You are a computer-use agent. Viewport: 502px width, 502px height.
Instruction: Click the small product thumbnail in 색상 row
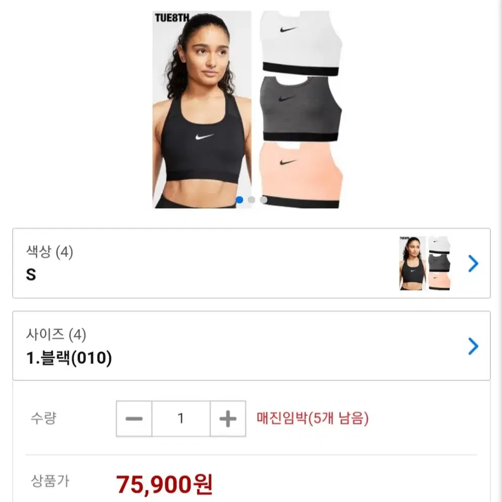(425, 263)
